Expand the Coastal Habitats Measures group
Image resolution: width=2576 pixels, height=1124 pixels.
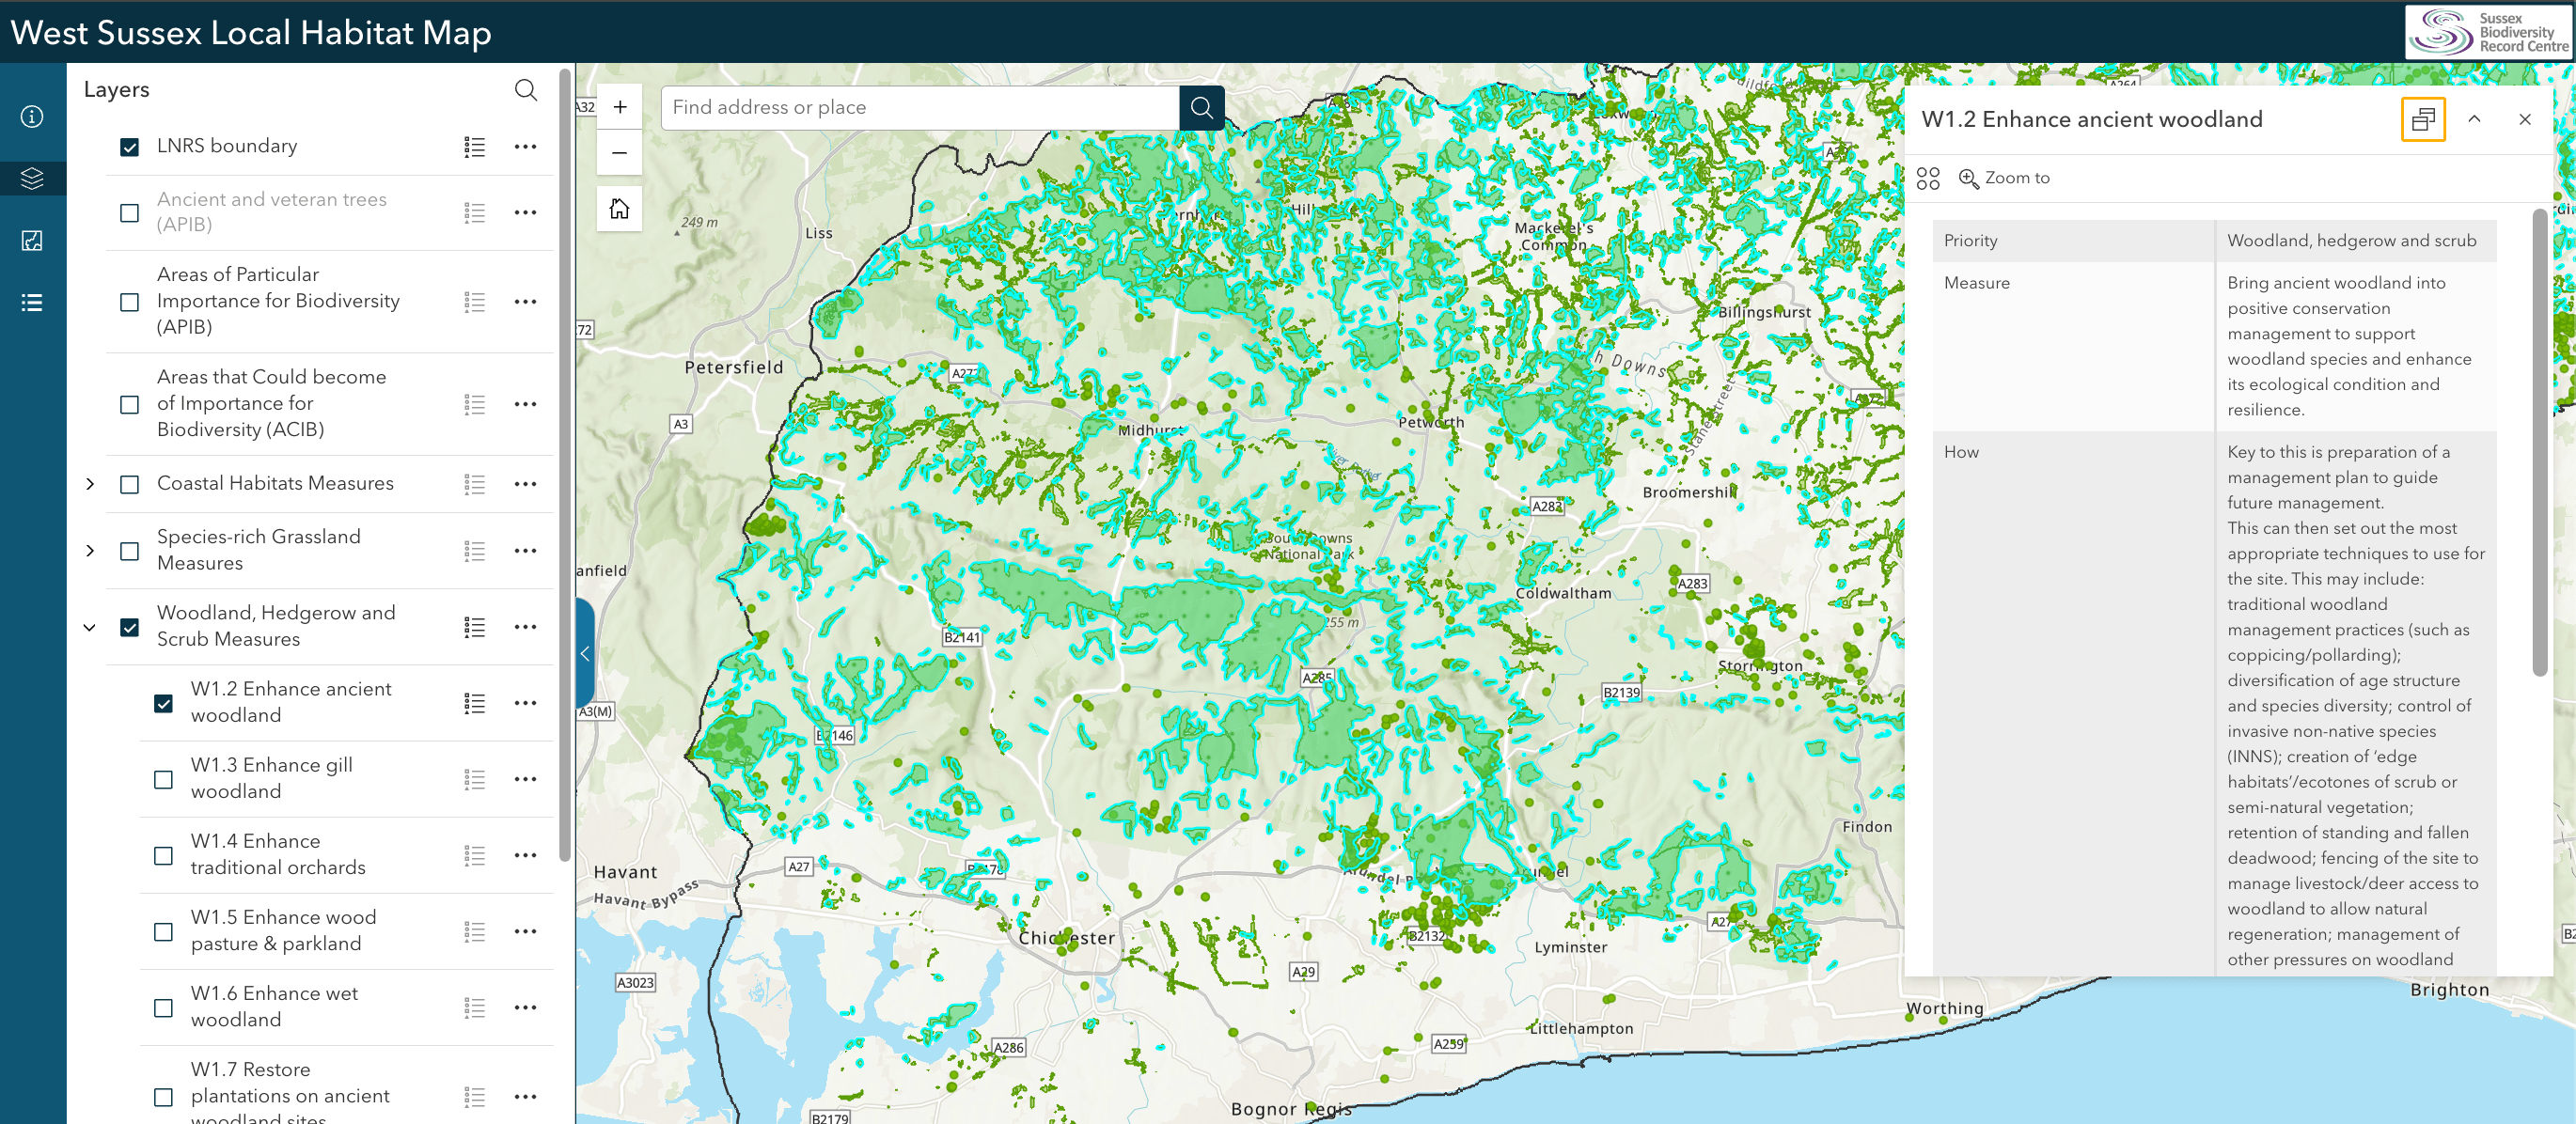tap(90, 484)
